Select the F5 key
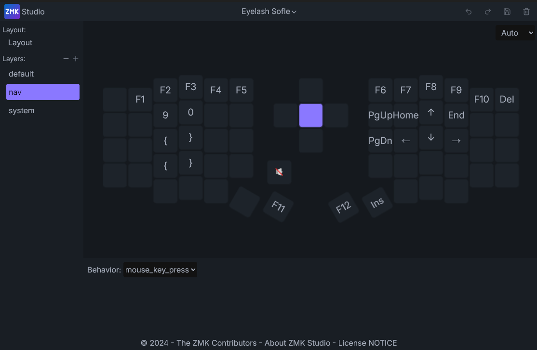This screenshot has width=537, height=350. [x=241, y=90]
